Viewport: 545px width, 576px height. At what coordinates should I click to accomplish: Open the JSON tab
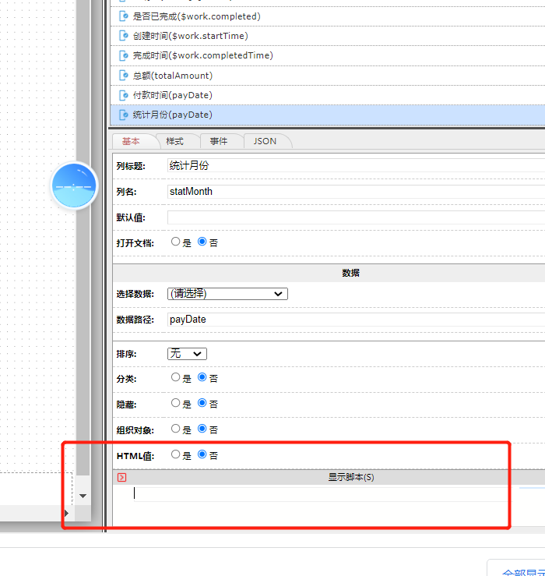[x=265, y=141]
